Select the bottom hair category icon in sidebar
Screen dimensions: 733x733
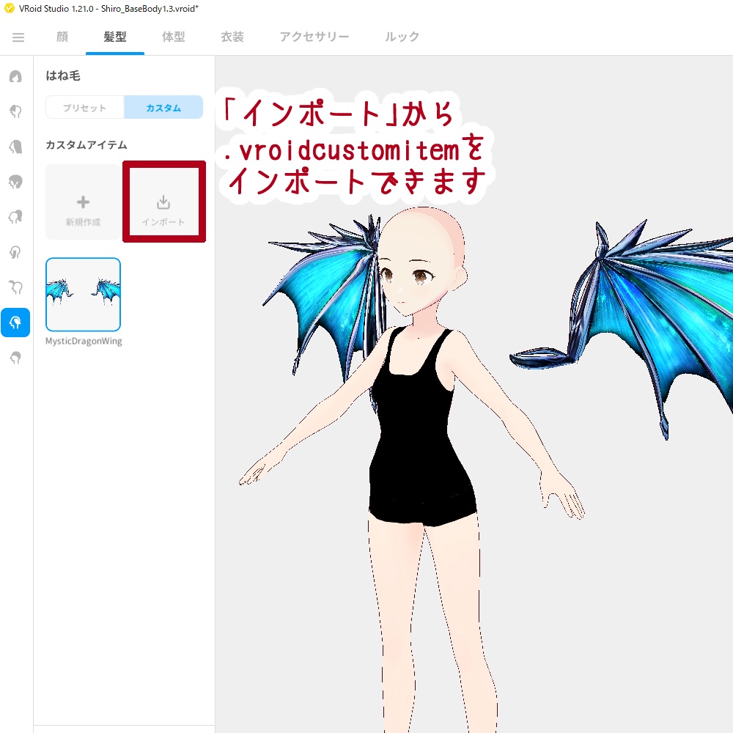15,357
